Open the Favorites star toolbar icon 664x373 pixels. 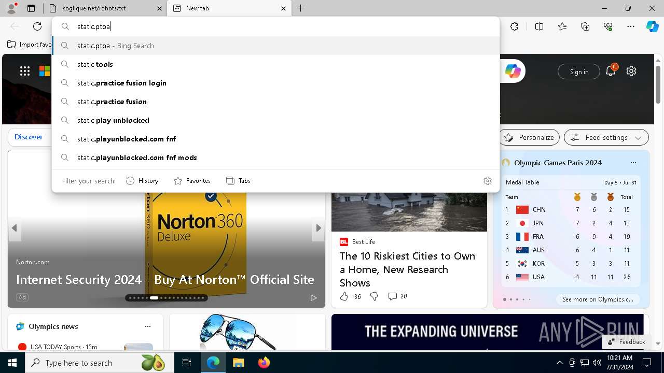tap(562, 26)
